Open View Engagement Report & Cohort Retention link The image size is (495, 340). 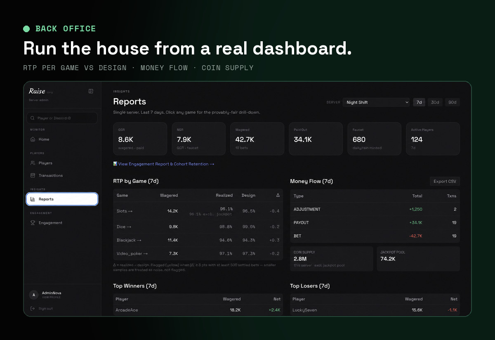[164, 164]
